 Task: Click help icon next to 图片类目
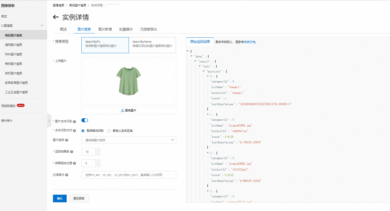click(67, 140)
